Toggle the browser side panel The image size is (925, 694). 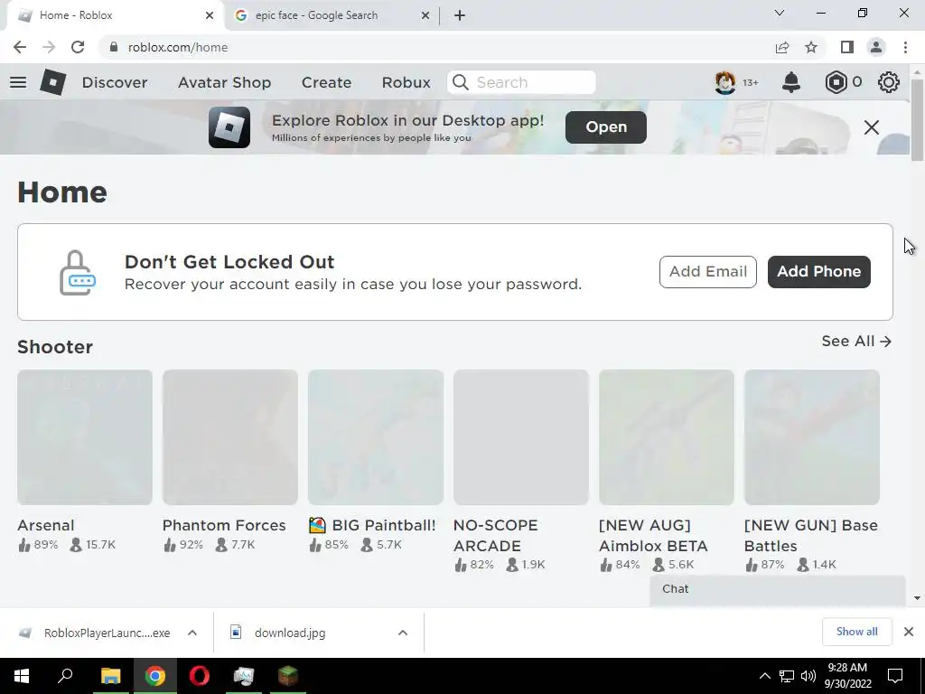click(x=847, y=47)
